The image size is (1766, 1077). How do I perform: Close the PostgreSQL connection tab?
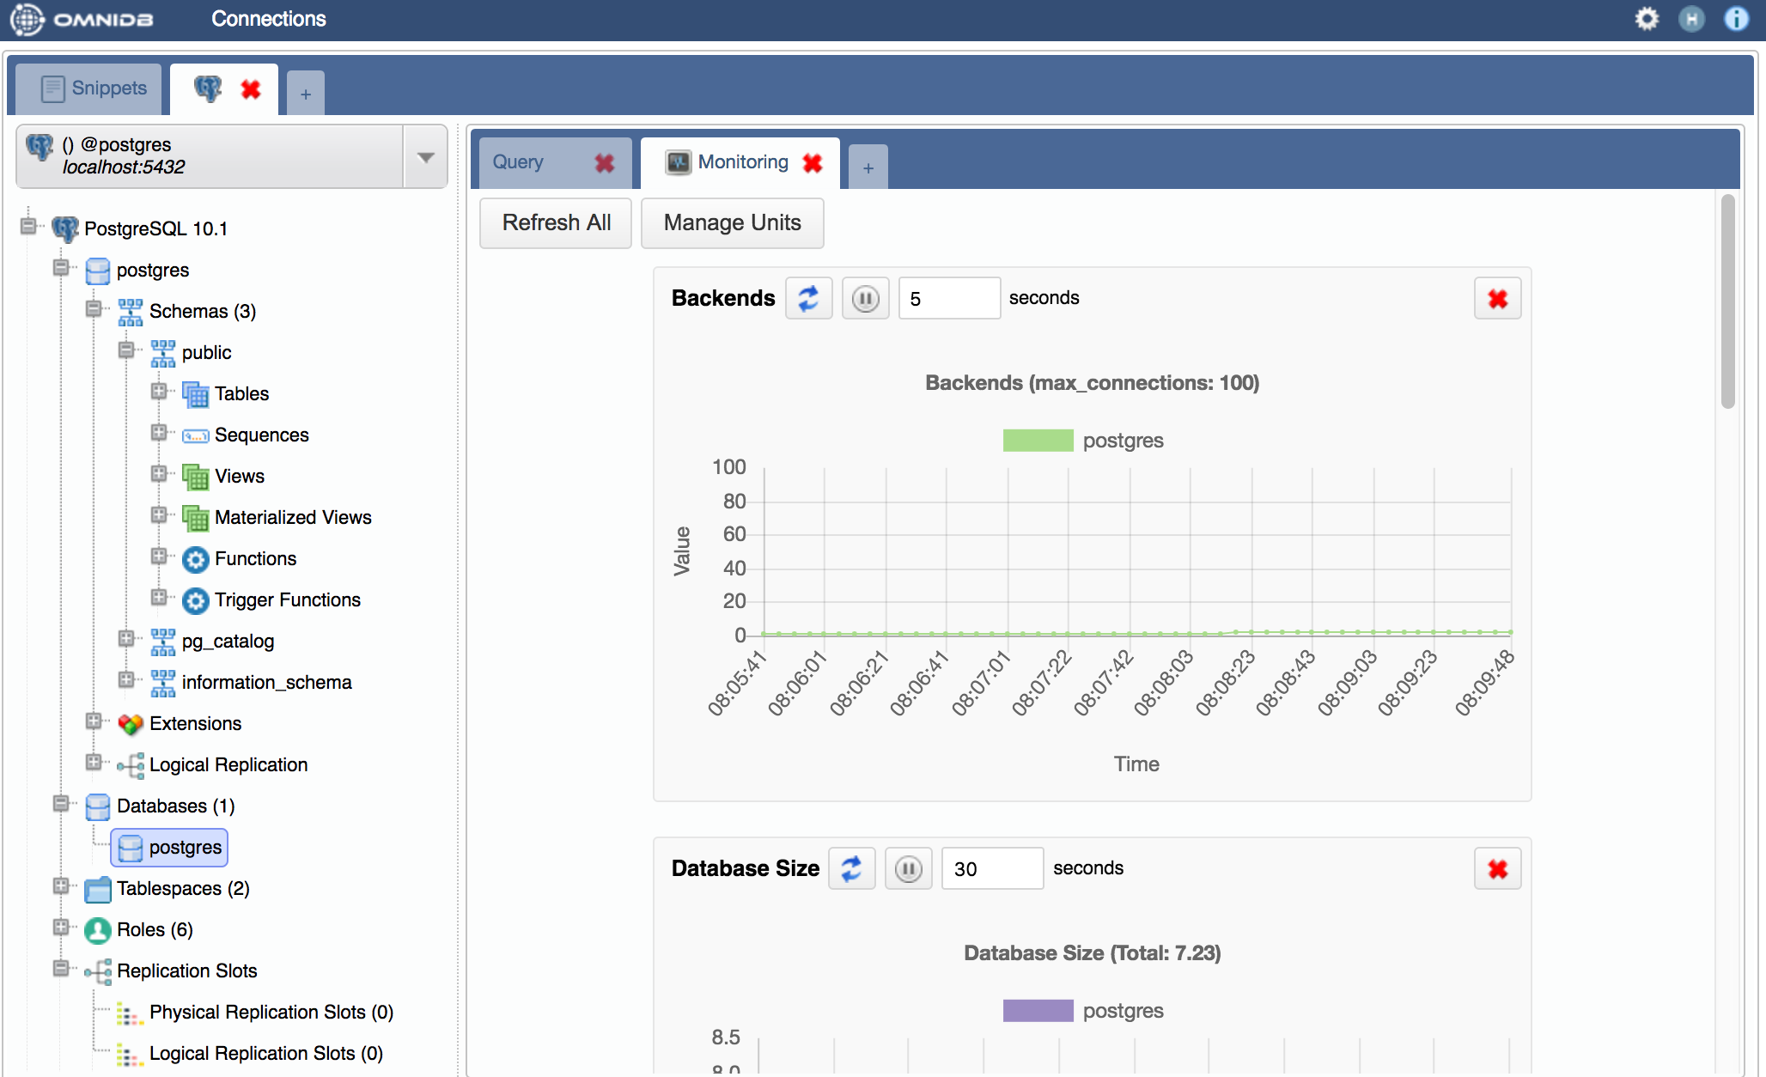251,89
